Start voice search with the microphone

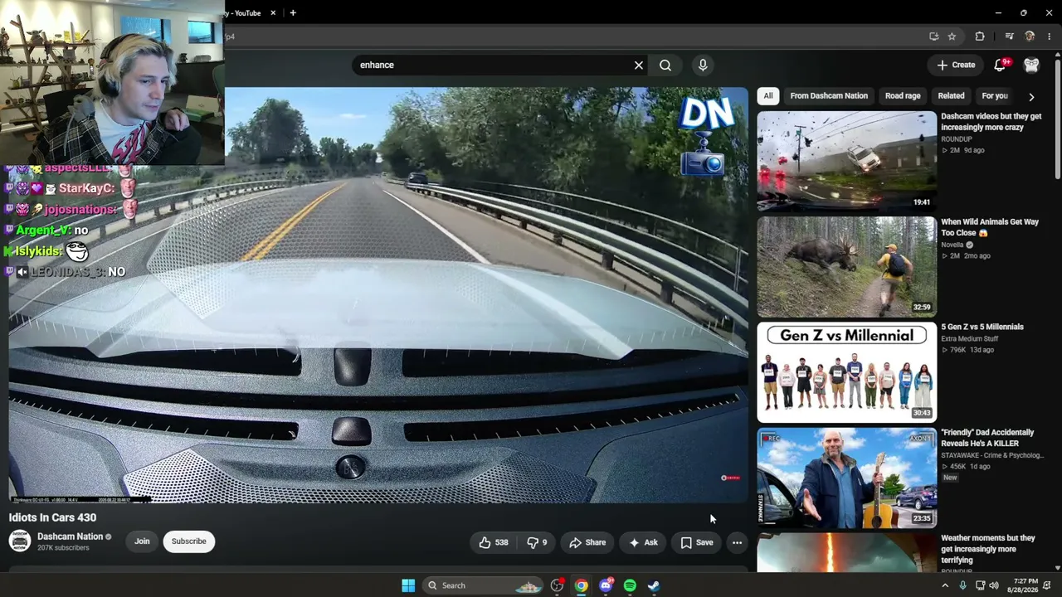tap(703, 65)
